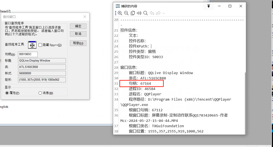The image size is (273, 147).
Task: Click the line 窗口位置: 1555,357,2555,919,1000,562
Action: pyautogui.click(x=166, y=131)
